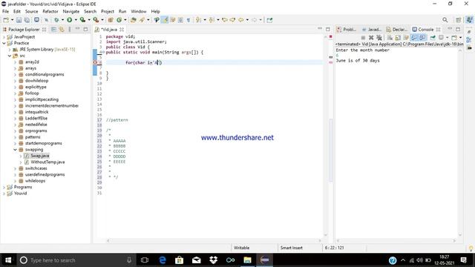This screenshot has height=267, width=475.
Task: Select the forloop package
Action: (32, 93)
